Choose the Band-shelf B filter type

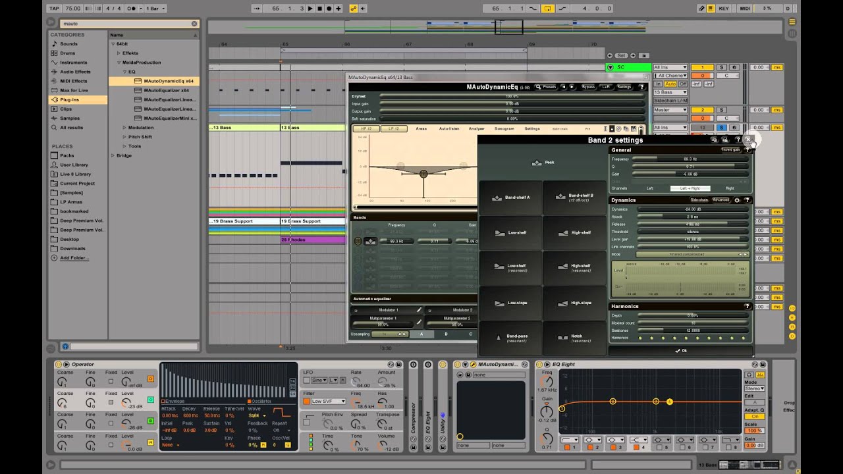point(574,197)
